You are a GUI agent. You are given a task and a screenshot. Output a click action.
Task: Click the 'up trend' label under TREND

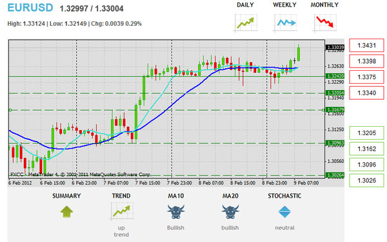click(x=121, y=231)
